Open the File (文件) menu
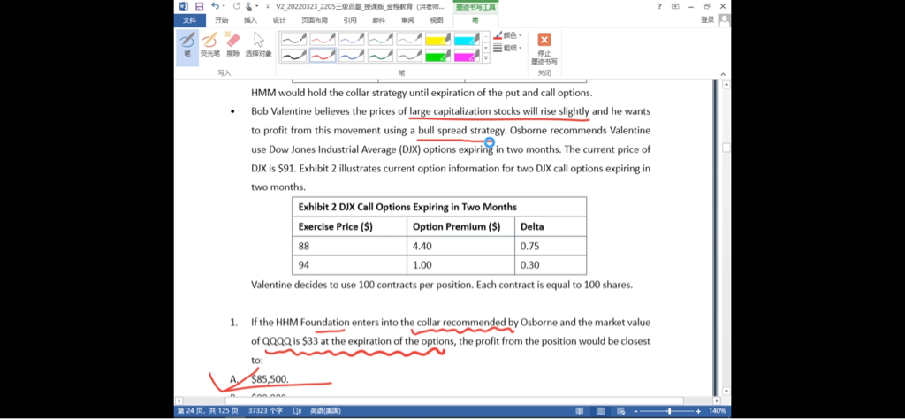 tap(189, 20)
